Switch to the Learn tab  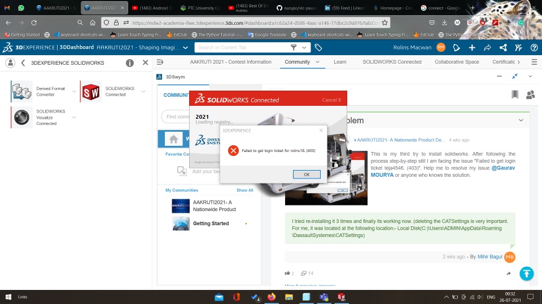(x=340, y=62)
